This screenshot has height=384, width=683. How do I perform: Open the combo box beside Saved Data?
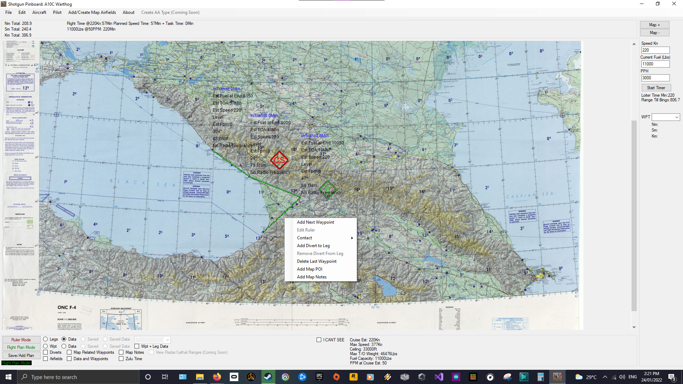coord(152,340)
